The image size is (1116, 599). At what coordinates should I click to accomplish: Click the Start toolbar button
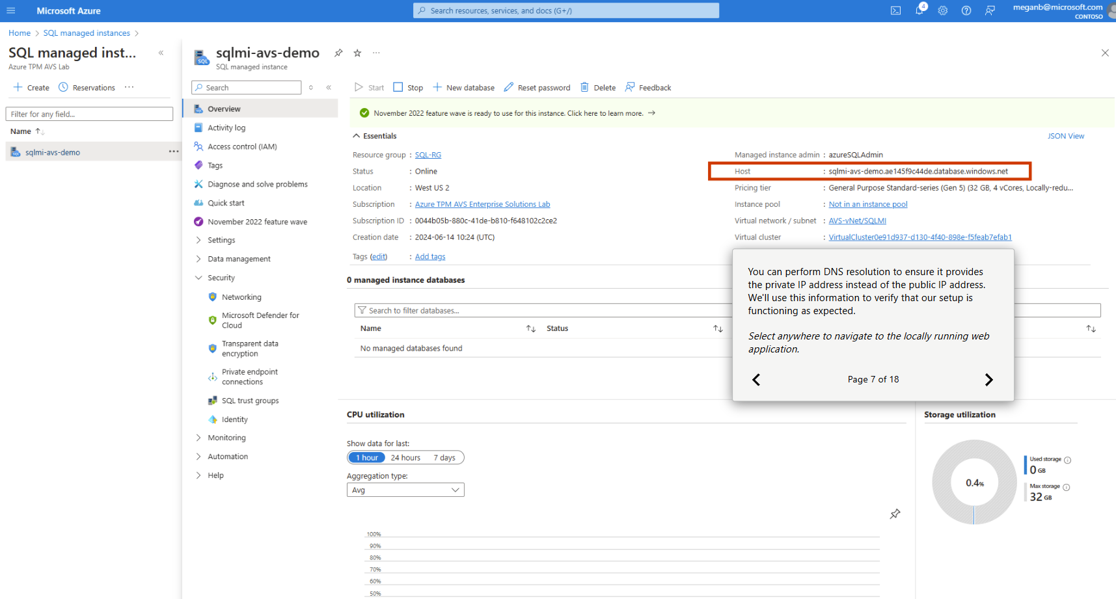369,87
